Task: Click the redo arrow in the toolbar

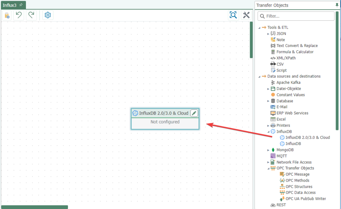Action: pyautogui.click(x=31, y=15)
